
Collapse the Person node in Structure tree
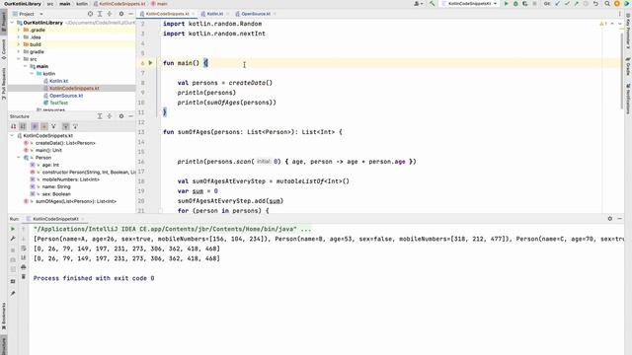(19, 158)
